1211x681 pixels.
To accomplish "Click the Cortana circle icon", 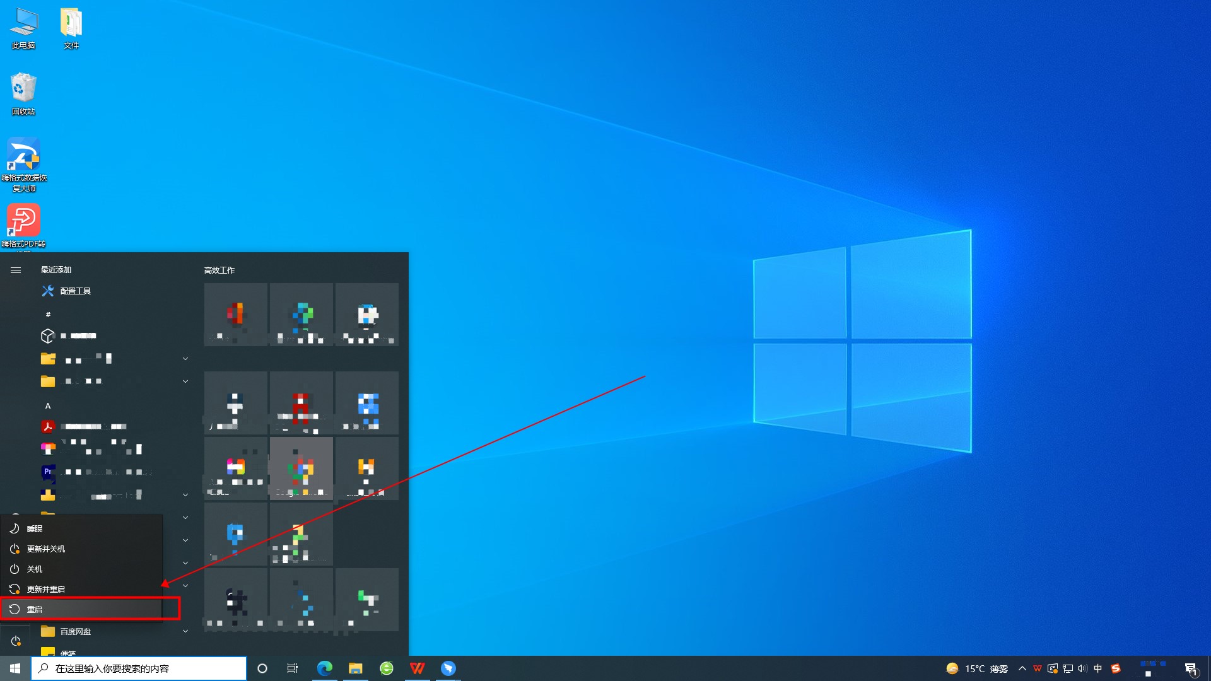I will pos(262,668).
